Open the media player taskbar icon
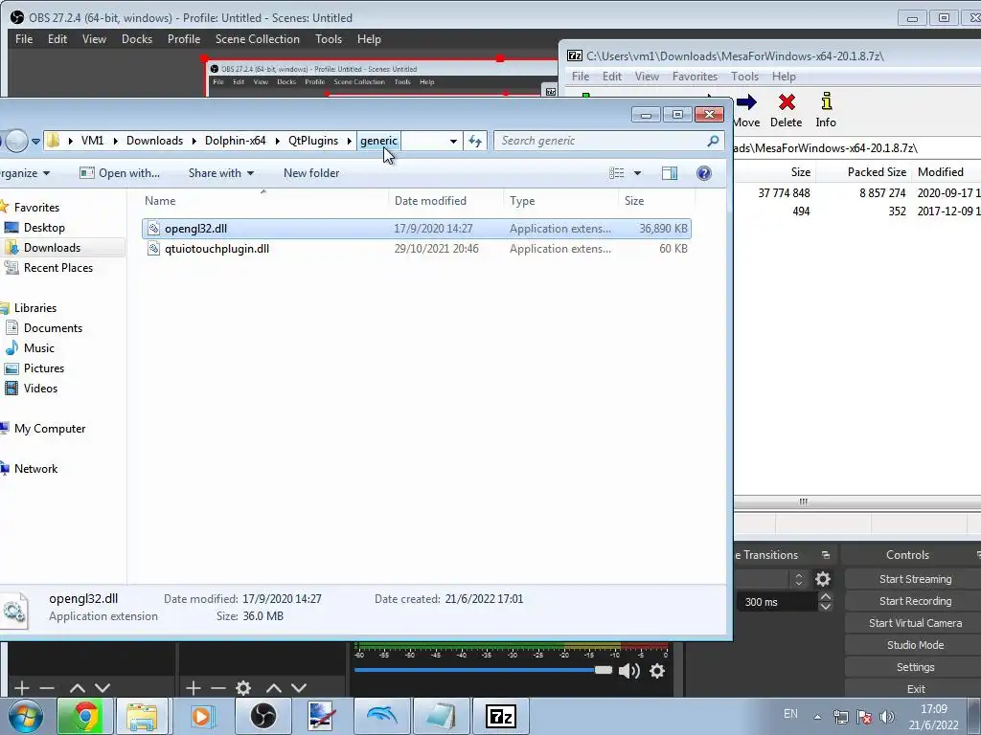Viewport: 981px width, 735px height. coord(202,716)
